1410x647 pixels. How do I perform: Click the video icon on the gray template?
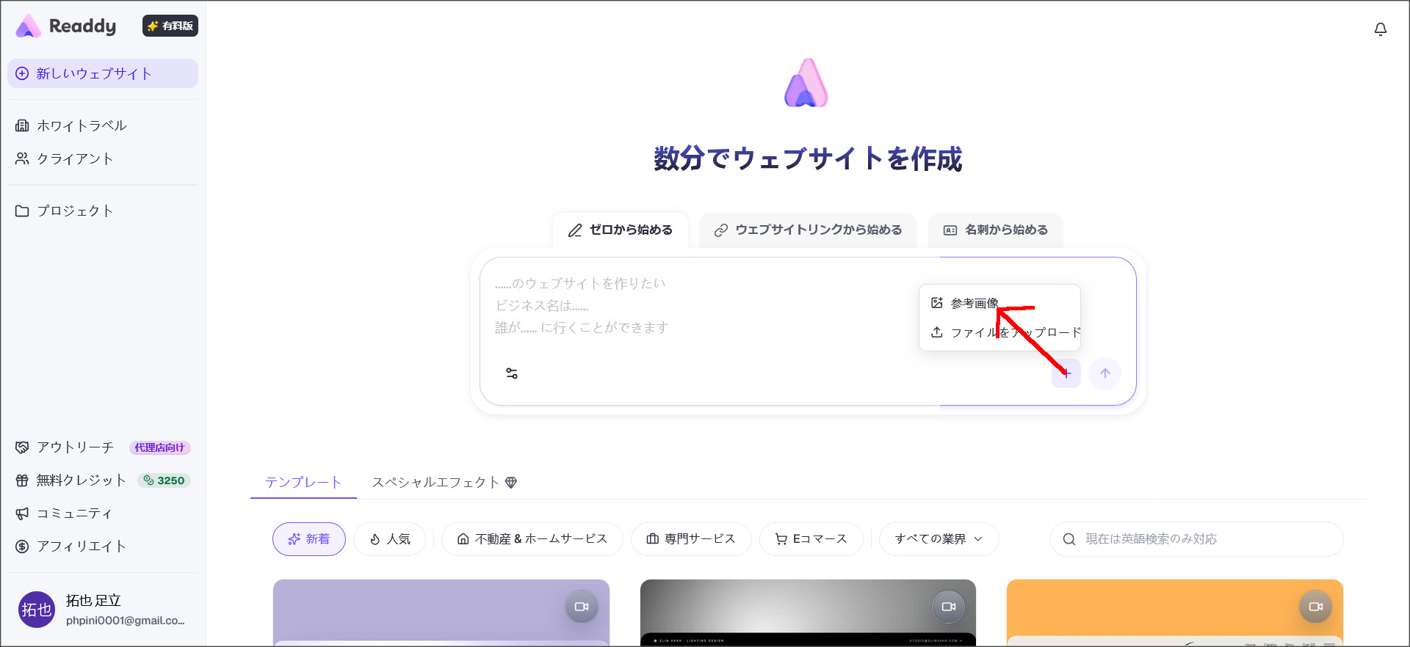point(949,607)
